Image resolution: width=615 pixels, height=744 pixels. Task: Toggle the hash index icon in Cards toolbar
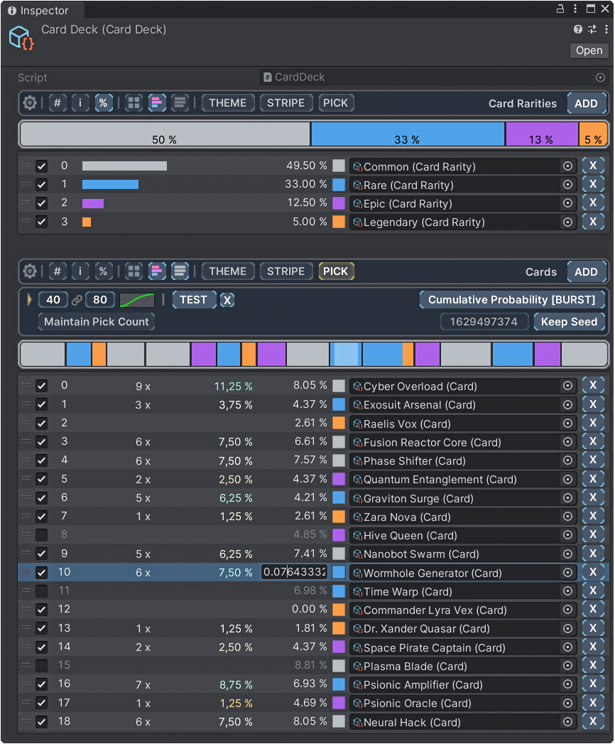click(x=58, y=271)
